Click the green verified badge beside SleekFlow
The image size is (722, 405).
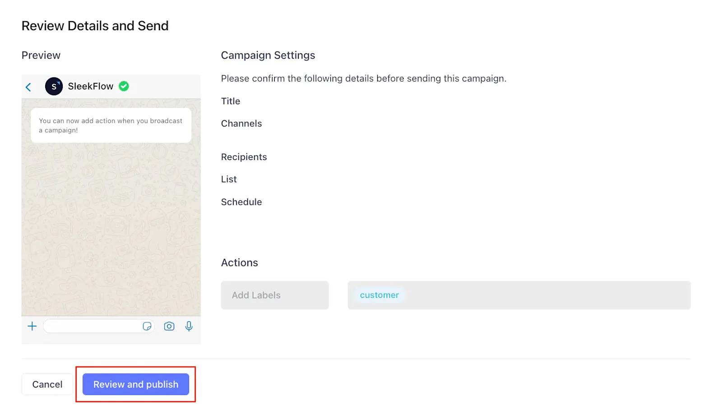(124, 86)
